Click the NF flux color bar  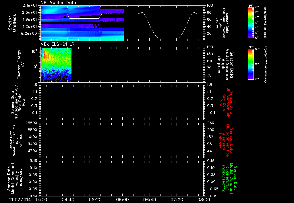251,23
